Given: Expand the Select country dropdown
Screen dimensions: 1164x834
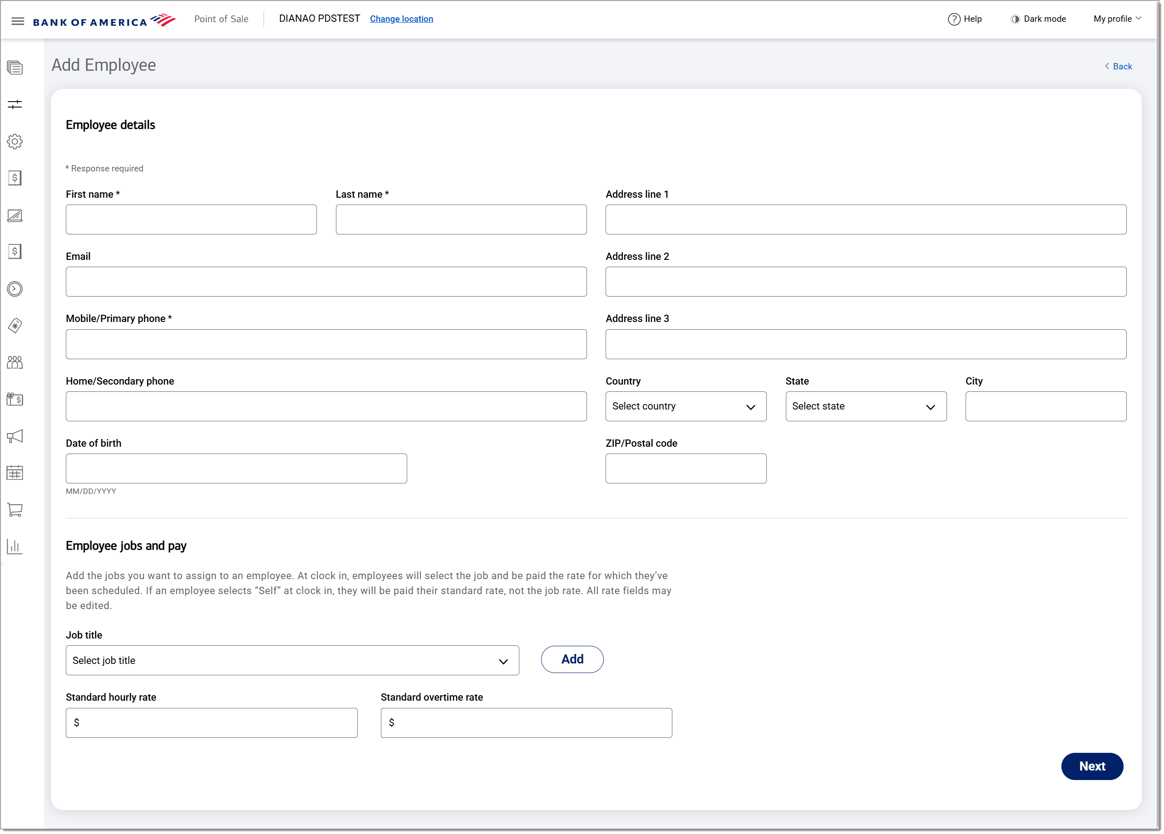Looking at the screenshot, I should pyautogui.click(x=686, y=406).
